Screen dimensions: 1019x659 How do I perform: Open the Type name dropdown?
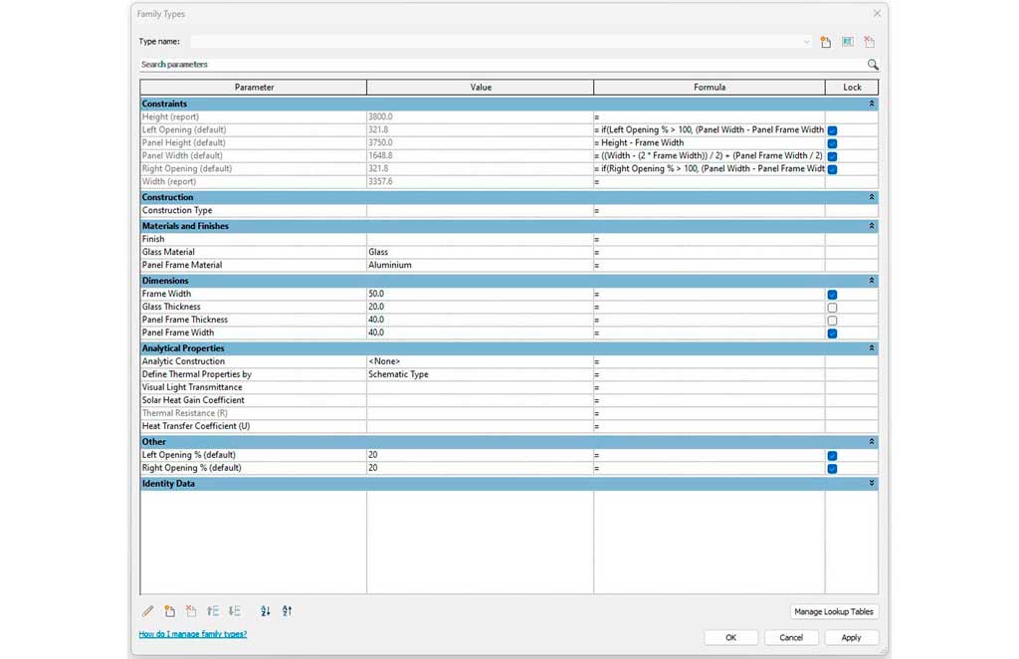click(x=806, y=42)
